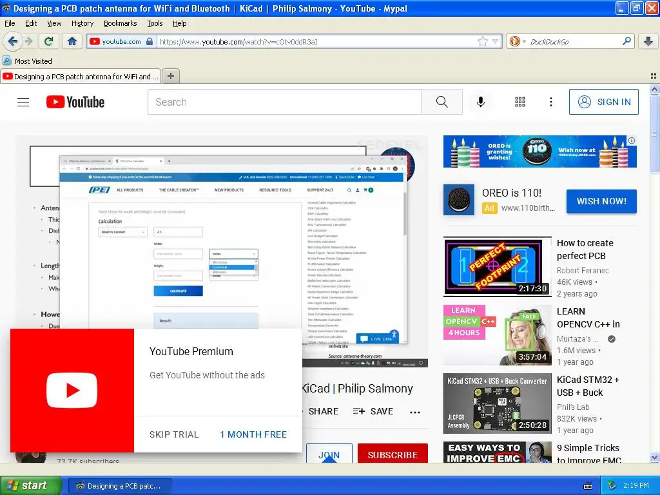Open the DuckDuckGo search engine dropdown
This screenshot has width=660, height=495.
click(x=518, y=41)
